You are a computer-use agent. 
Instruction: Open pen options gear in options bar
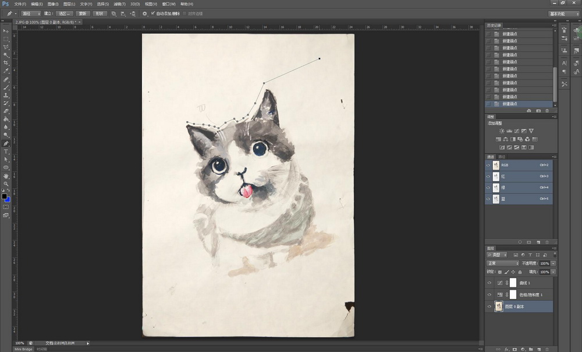(144, 14)
